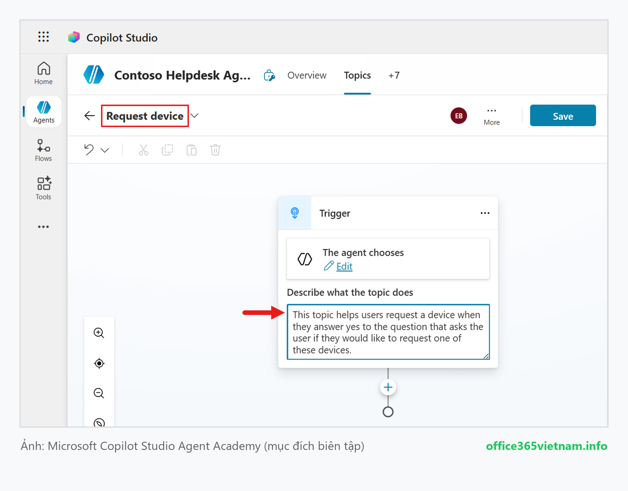Screen dimensions: 628x491
Task: Open Agents in the sidebar
Action: click(44, 112)
